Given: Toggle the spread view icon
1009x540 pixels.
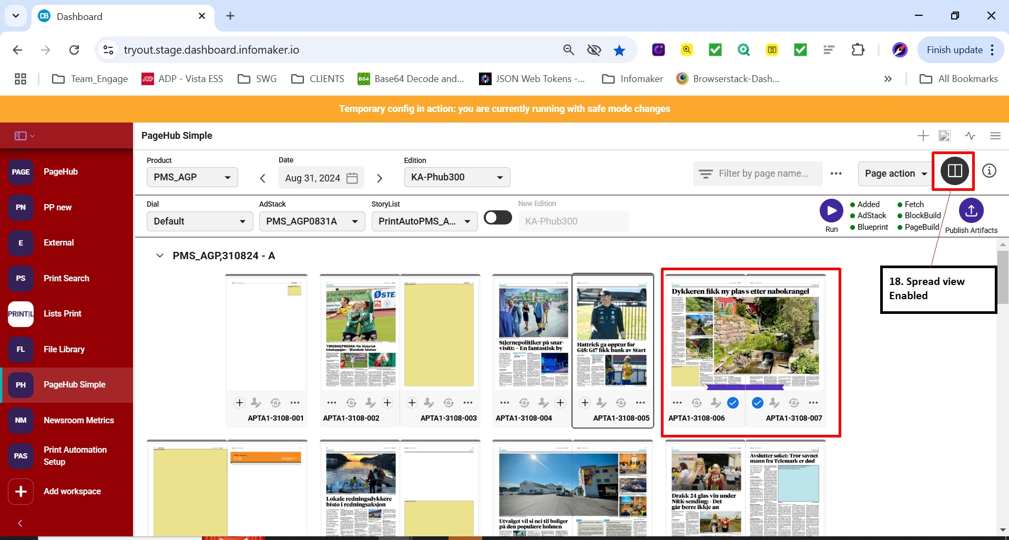Looking at the screenshot, I should coord(954,171).
